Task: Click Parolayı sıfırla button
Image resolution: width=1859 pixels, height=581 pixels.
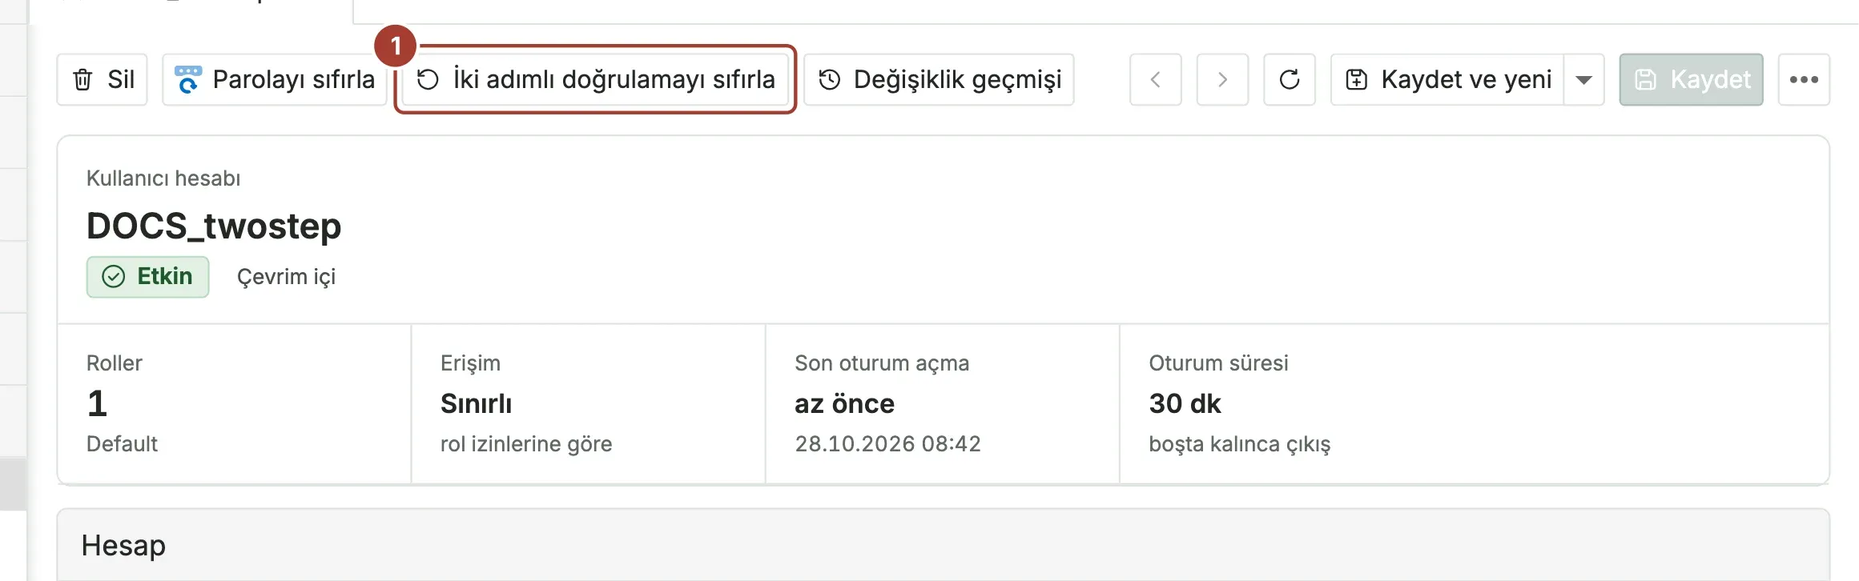Action: click(x=274, y=79)
